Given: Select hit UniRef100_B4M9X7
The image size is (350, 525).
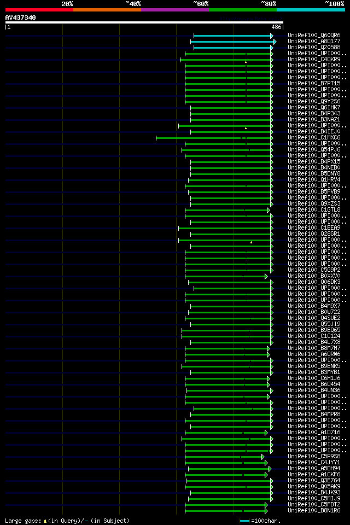Looking at the screenshot, I should [314, 306].
